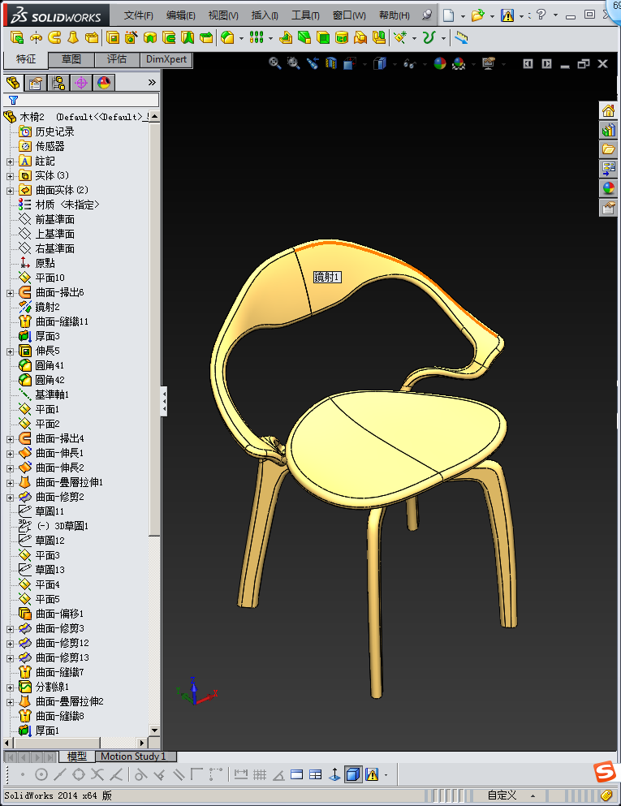Image resolution: width=621 pixels, height=806 pixels.
Task: Click the Edit Appearance color ball icon
Action: point(439,63)
